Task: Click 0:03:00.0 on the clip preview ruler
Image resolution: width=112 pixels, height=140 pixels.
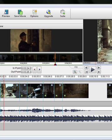Action: point(46,63)
